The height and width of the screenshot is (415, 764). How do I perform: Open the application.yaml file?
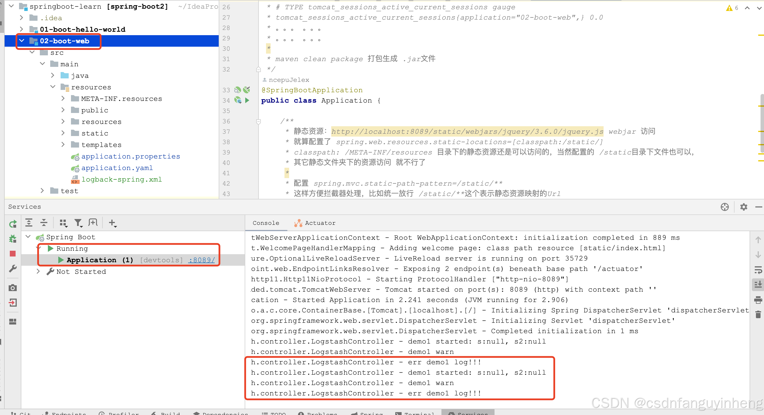click(x=117, y=168)
